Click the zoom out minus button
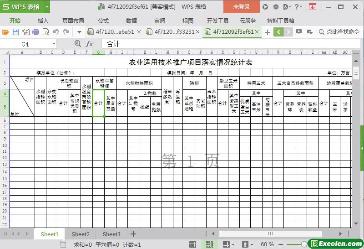 coord(281,244)
